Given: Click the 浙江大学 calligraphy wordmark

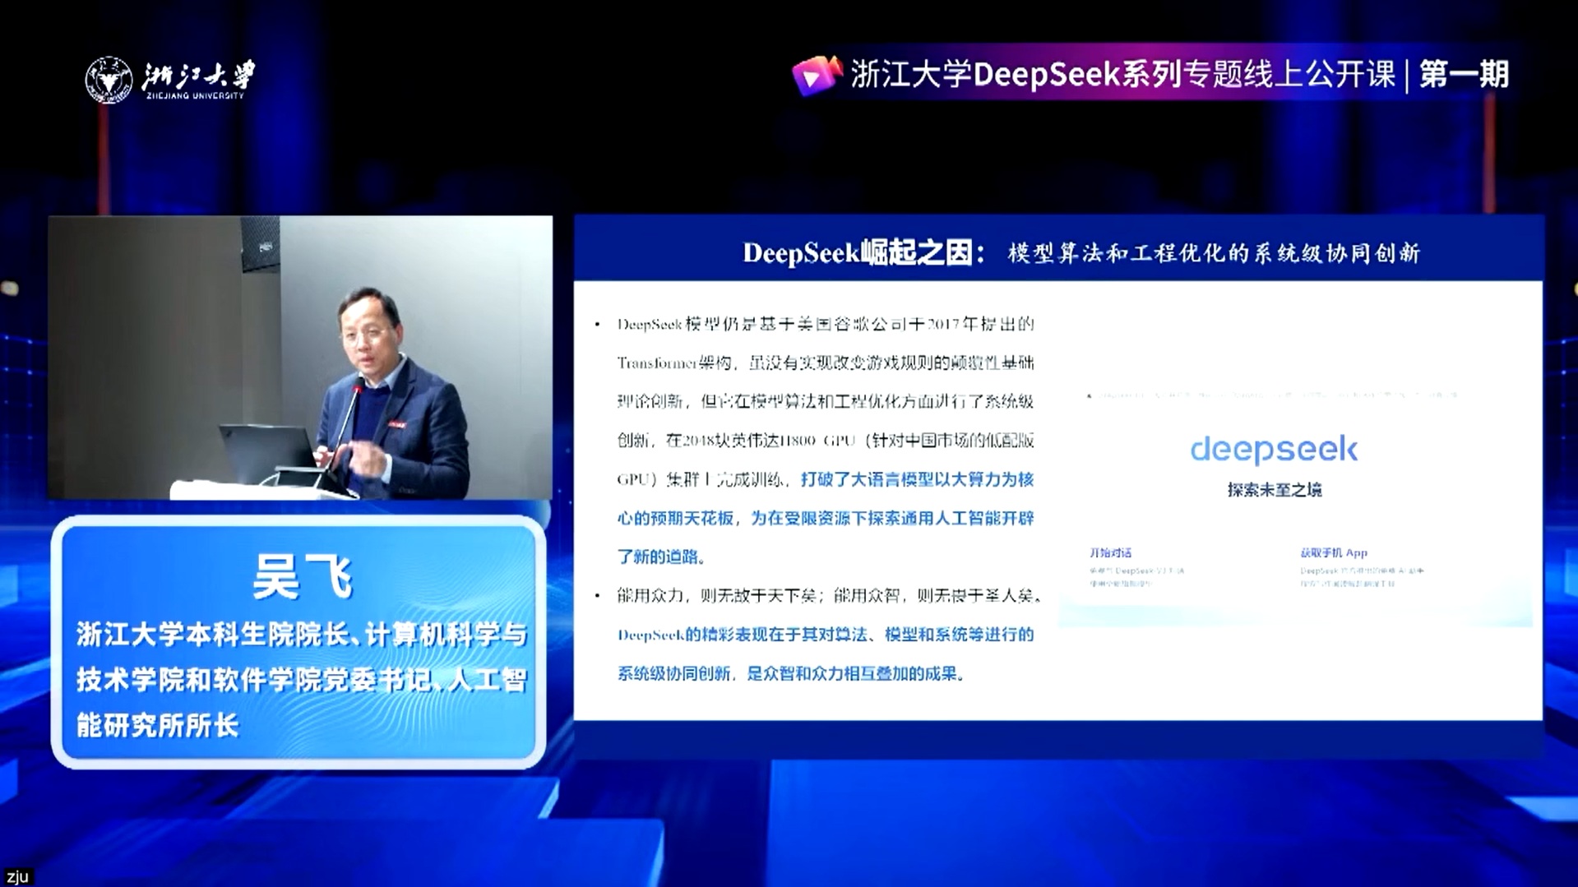Looking at the screenshot, I should (199, 76).
